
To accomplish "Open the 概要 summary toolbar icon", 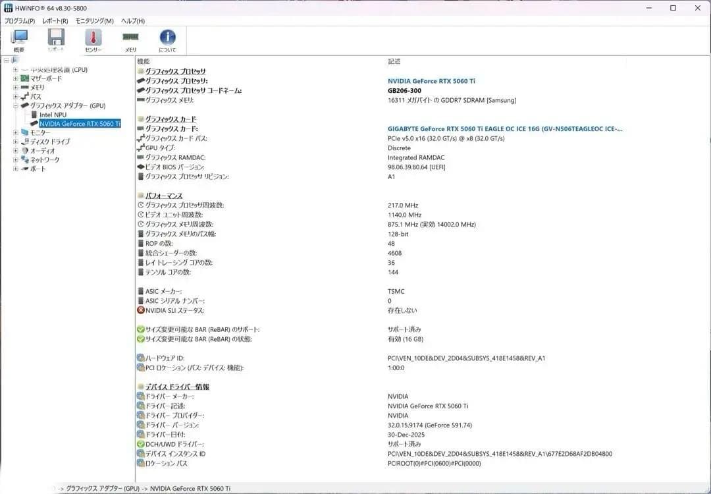I will [x=18, y=40].
